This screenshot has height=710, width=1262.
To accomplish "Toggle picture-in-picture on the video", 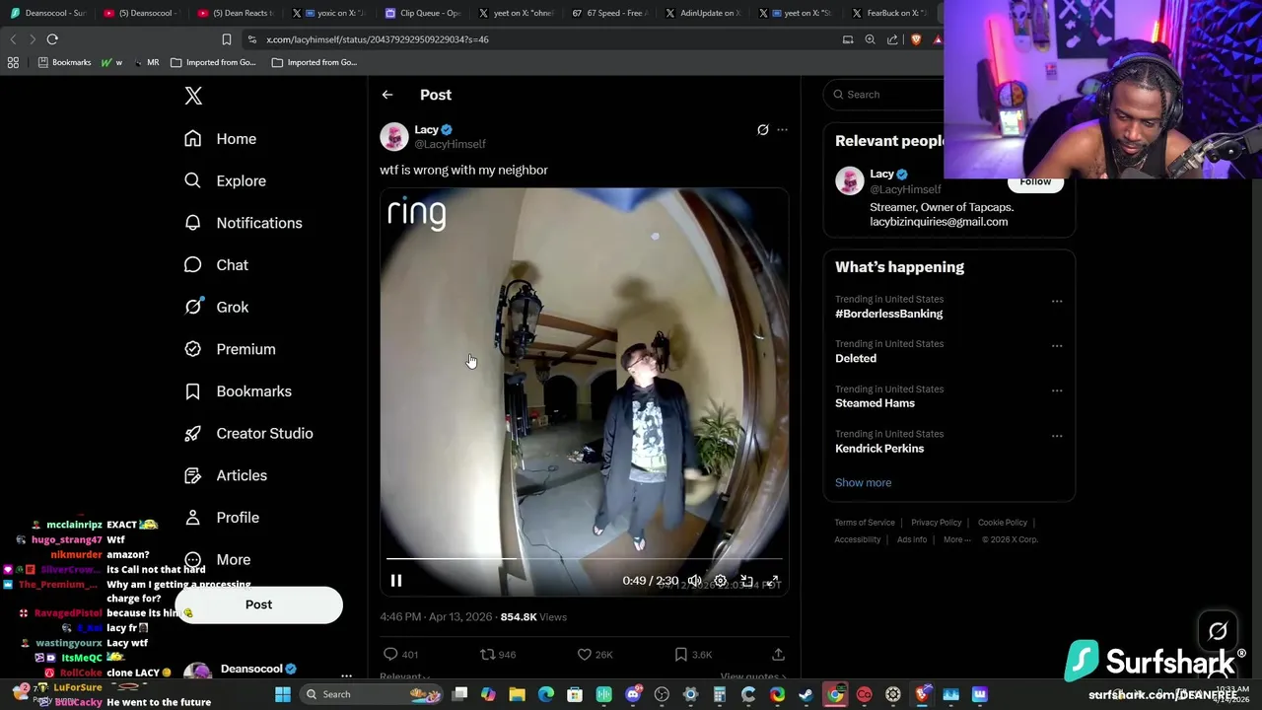I will [746, 581].
